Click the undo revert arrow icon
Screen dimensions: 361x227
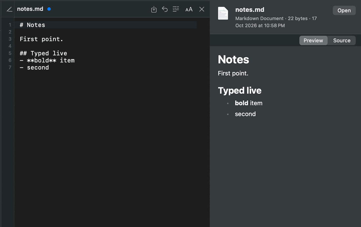(x=165, y=9)
